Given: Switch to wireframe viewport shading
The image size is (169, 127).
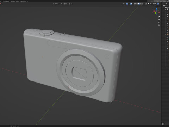Looking at the screenshot, I should tap(137, 4).
